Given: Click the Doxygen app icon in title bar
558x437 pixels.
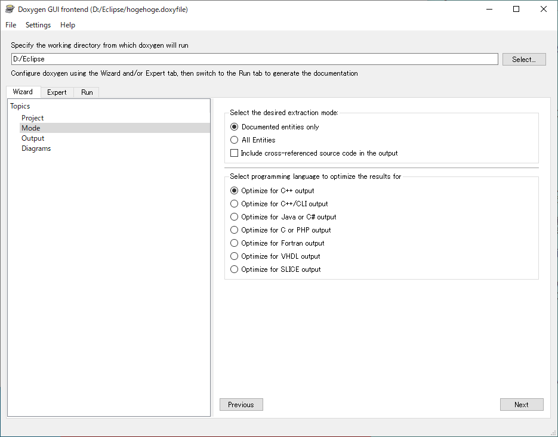Looking at the screenshot, I should point(10,10).
